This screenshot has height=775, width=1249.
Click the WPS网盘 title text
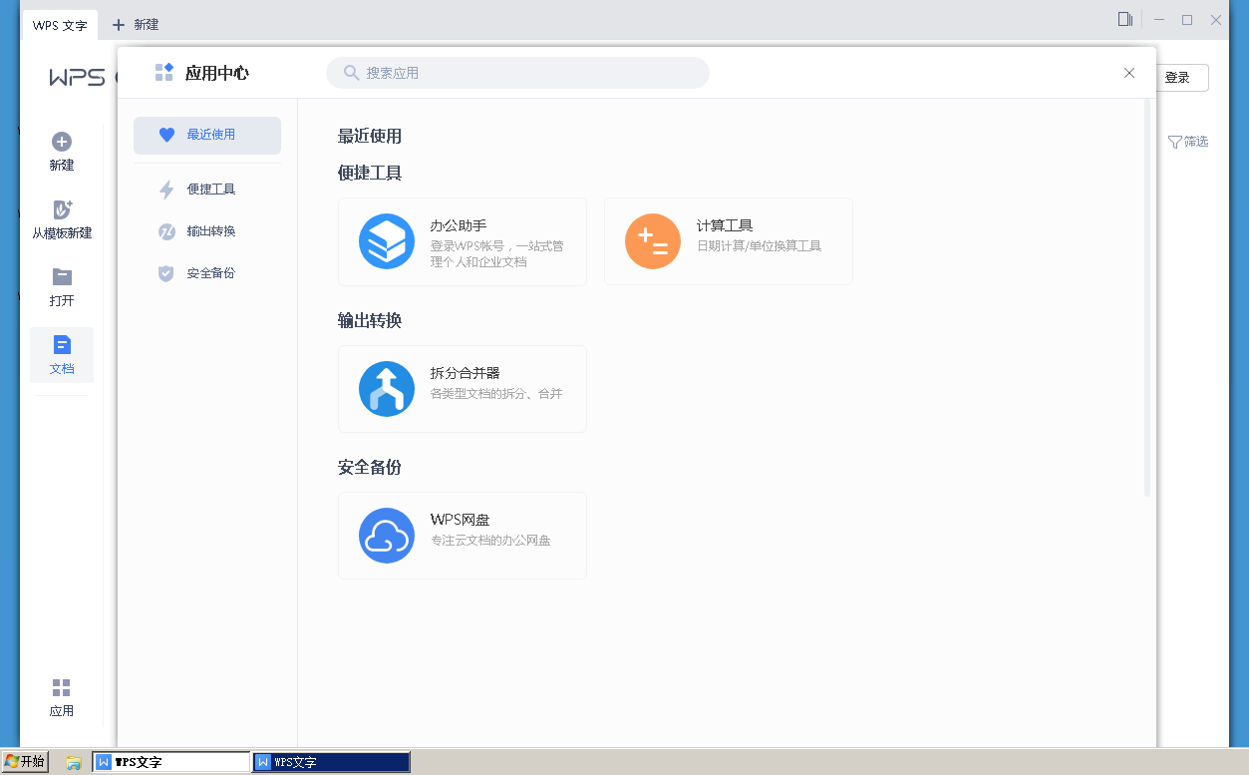click(x=461, y=520)
